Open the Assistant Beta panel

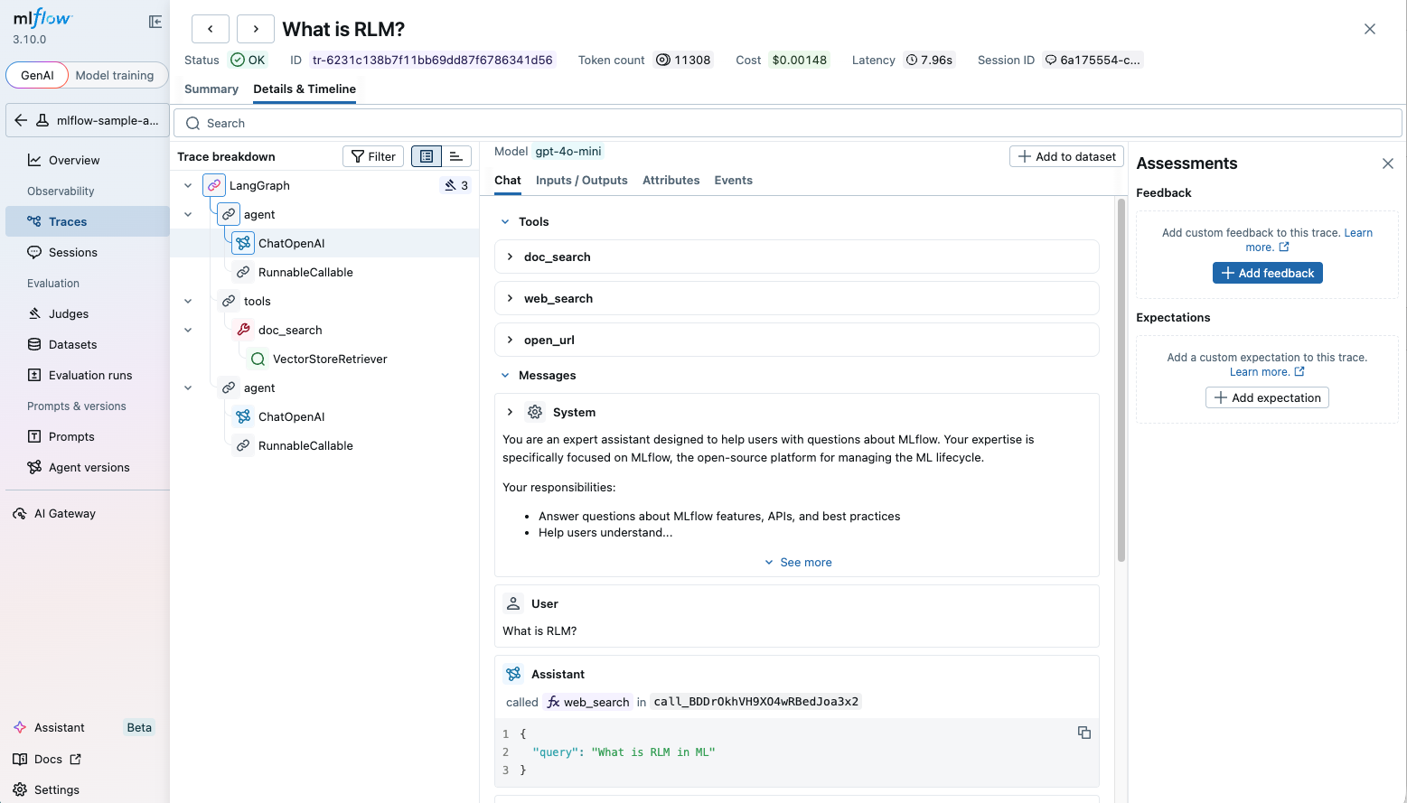60,727
